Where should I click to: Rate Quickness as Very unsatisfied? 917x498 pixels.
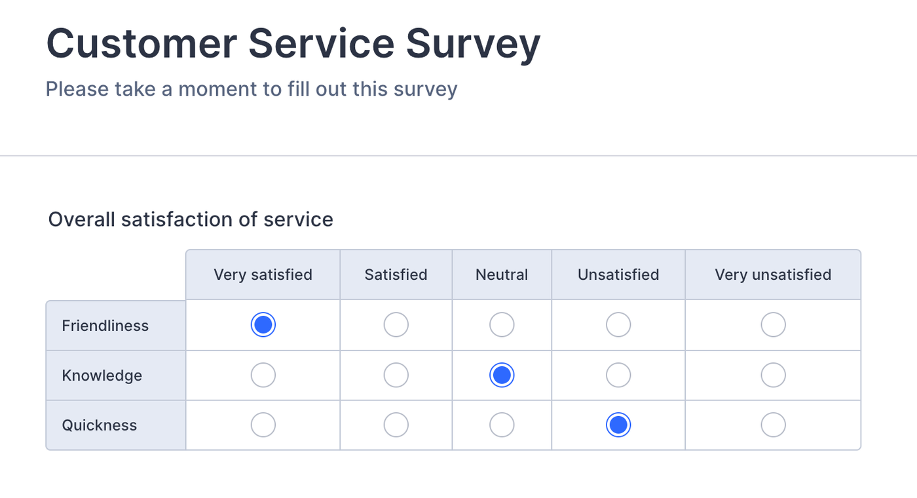773,425
